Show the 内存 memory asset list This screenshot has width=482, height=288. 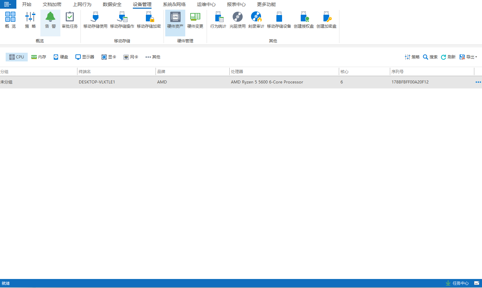(x=39, y=57)
